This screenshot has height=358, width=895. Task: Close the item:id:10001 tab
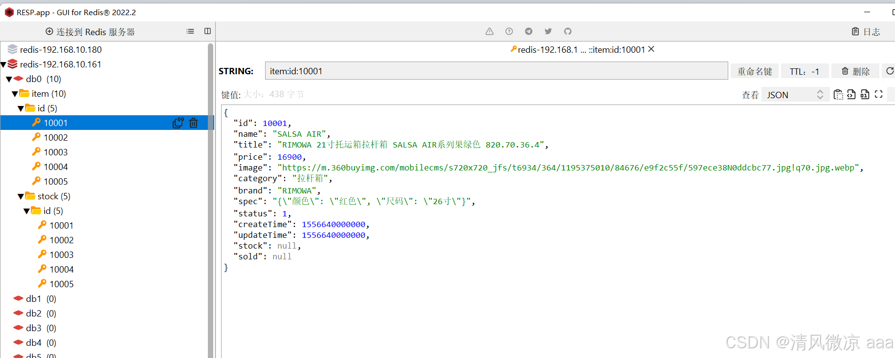point(651,49)
